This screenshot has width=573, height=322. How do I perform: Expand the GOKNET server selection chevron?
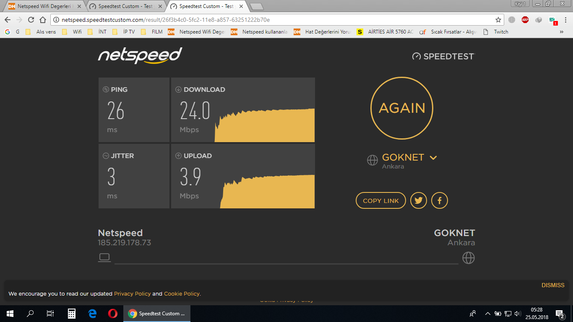(x=433, y=158)
